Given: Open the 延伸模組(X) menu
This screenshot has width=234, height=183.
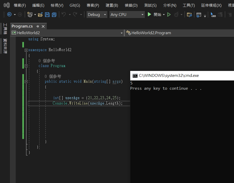Looking at the screenshot, I should 211,5.
